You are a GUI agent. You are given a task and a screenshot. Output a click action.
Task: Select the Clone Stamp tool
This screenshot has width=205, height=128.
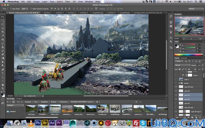coord(3,47)
